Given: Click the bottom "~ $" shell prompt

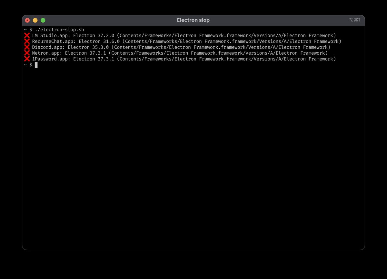Looking at the screenshot, I should point(28,65).
